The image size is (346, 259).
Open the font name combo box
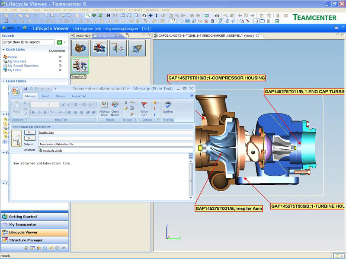pyautogui.click(x=40, y=105)
